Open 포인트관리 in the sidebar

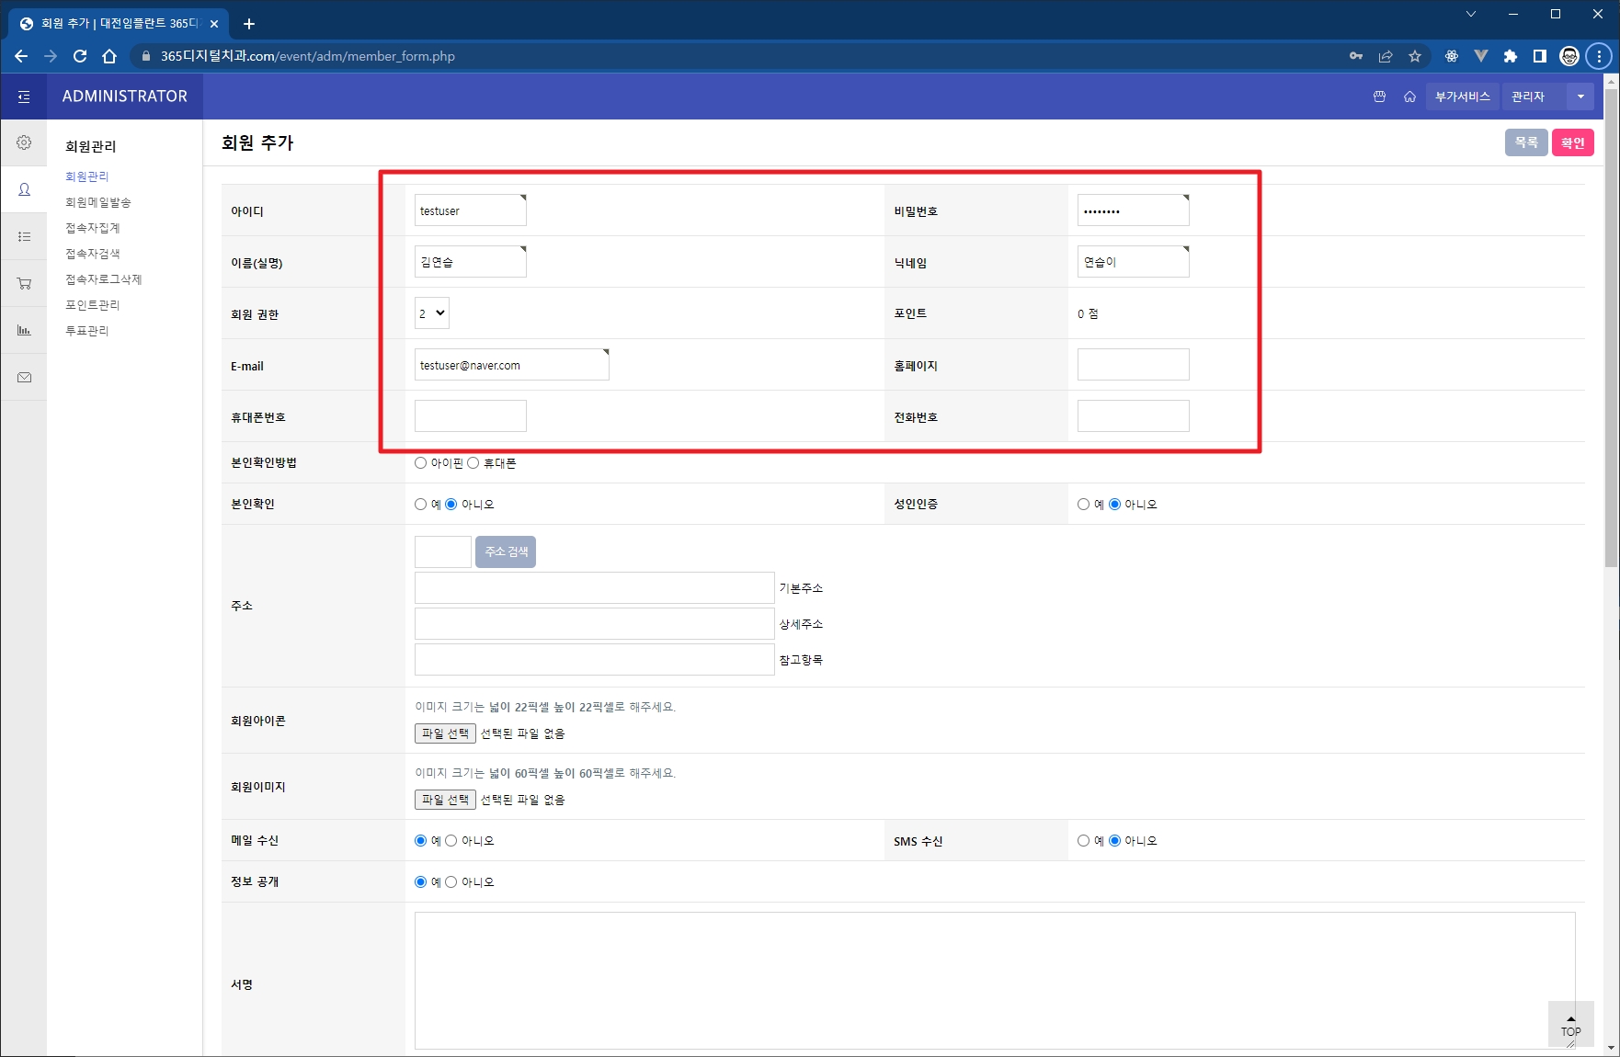[x=93, y=305]
